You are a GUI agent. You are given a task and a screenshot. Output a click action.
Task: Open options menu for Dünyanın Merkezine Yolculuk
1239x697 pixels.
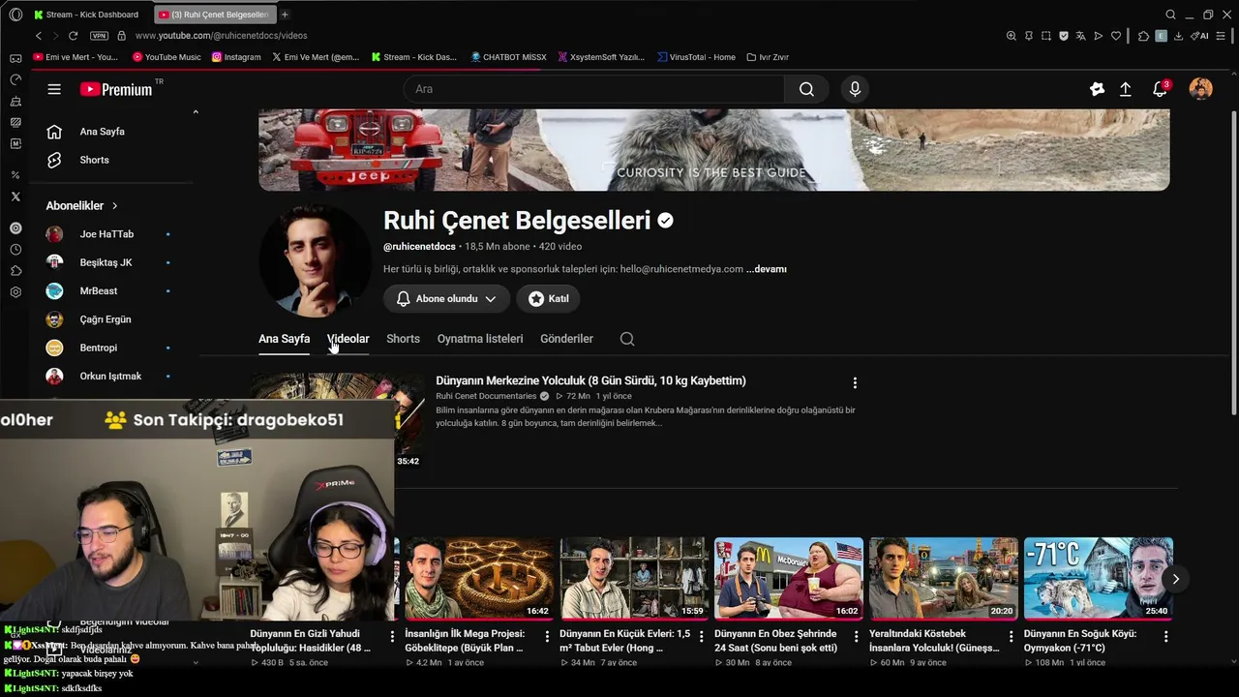click(855, 383)
